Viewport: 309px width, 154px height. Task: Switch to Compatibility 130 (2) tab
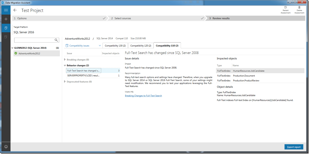click(115, 46)
